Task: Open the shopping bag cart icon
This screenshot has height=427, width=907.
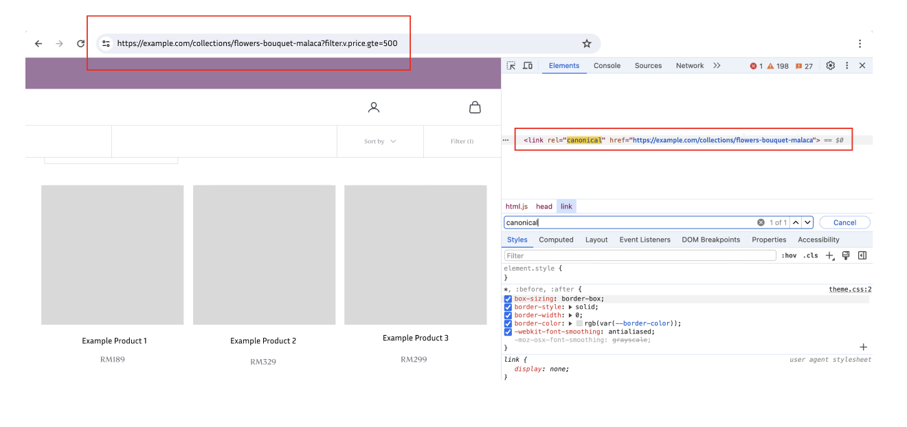Action: pos(475,107)
